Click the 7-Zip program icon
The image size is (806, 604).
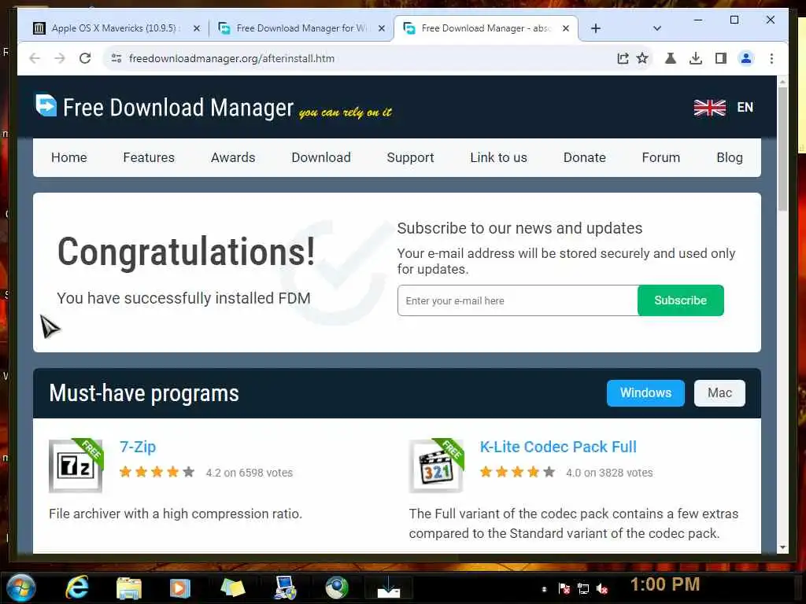[76, 466]
